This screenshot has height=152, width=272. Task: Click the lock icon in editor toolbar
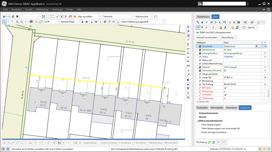202,22
